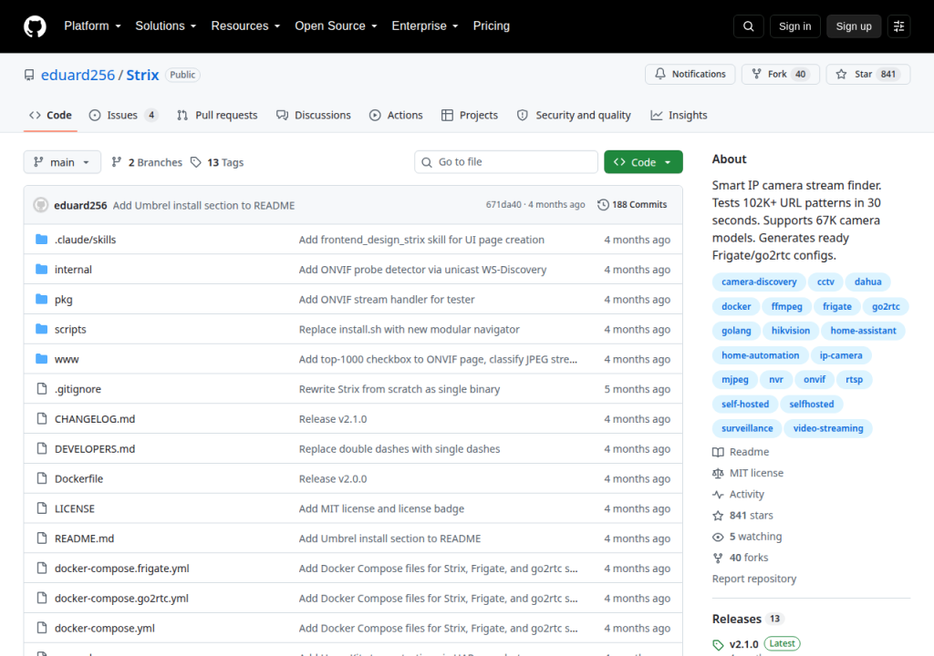The width and height of the screenshot is (934, 656).
Task: Open the green Code dropdown button
Action: 643,162
